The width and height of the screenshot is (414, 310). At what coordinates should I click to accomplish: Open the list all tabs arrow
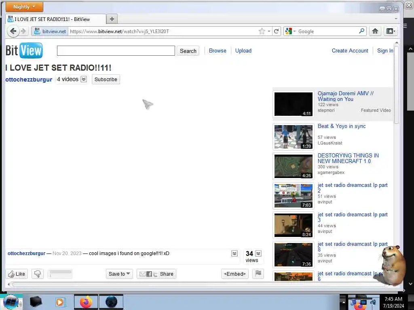(396, 19)
